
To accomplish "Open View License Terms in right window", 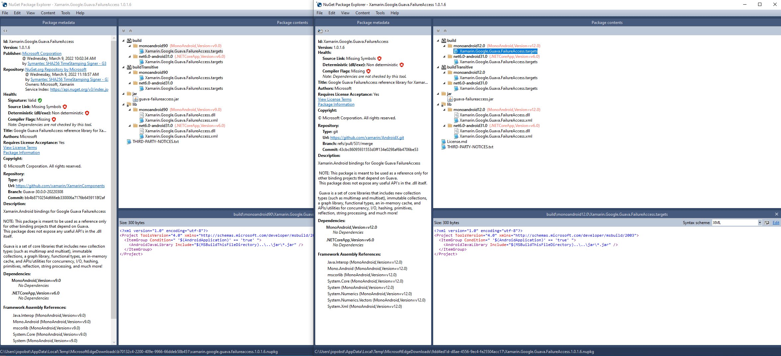I will click(335, 99).
